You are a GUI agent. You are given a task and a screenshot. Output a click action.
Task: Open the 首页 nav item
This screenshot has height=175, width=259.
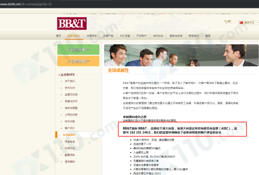coord(59,36)
